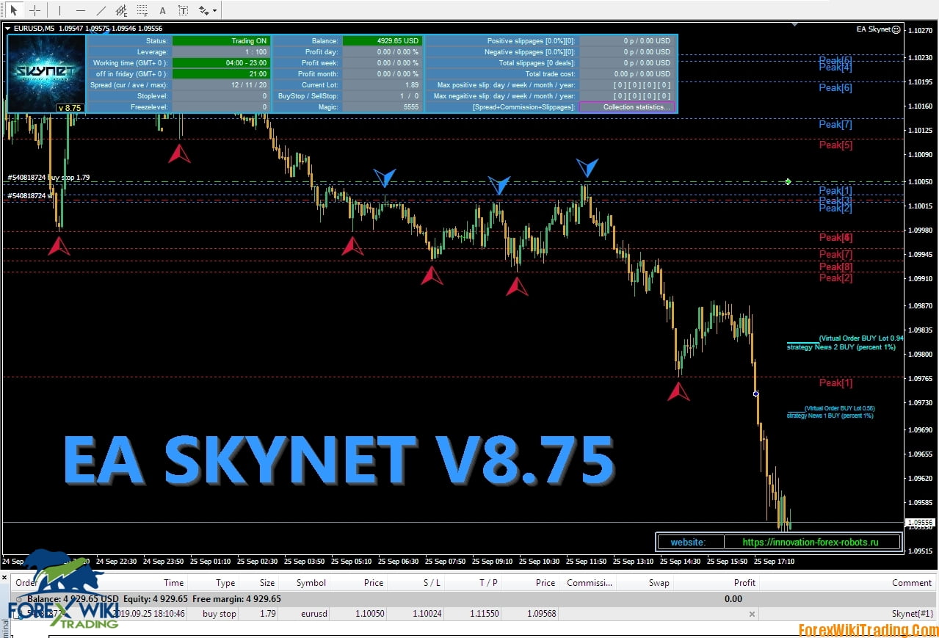Sort orders by S / L column

coord(432,583)
